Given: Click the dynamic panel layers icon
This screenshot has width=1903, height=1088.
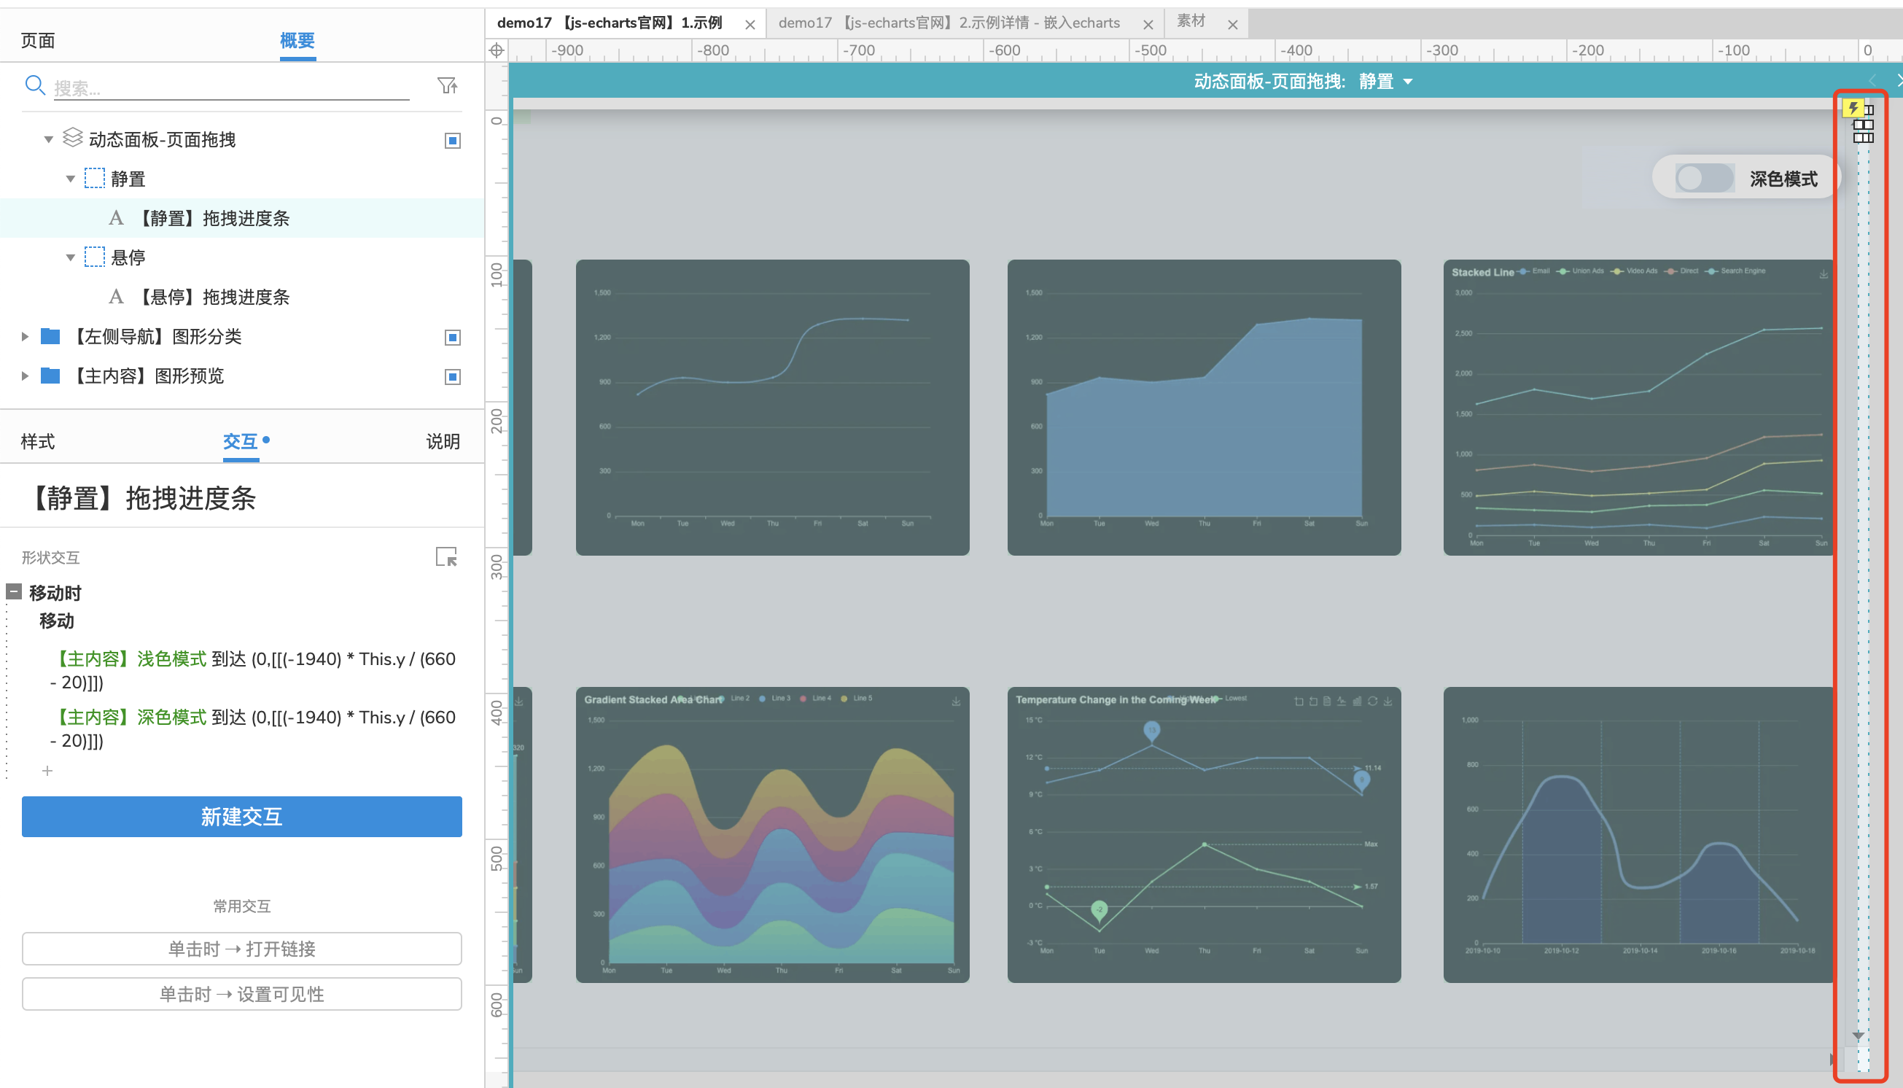Looking at the screenshot, I should [x=72, y=138].
